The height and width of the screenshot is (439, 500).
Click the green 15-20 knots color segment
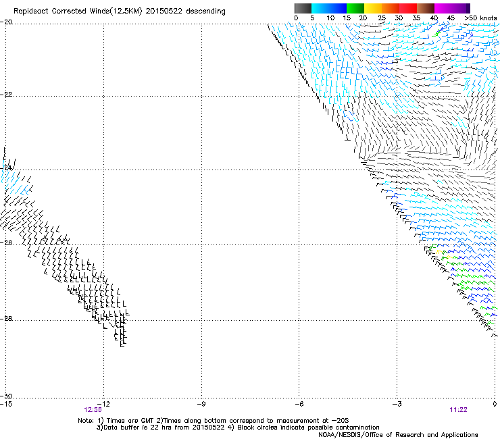click(355, 8)
